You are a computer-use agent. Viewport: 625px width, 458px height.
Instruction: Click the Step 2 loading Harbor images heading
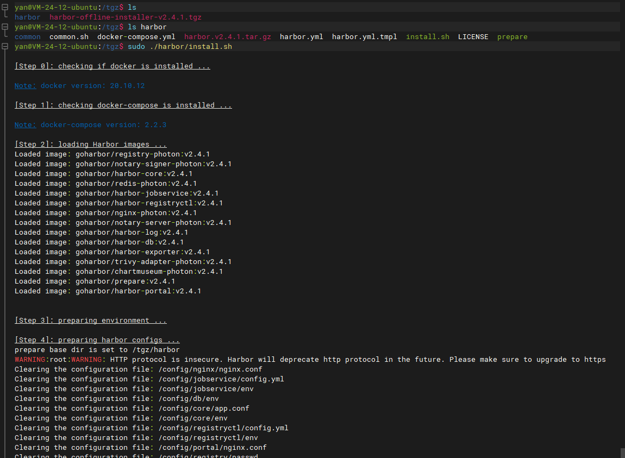coord(90,145)
